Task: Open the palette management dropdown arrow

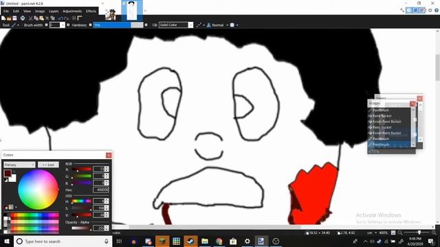Action: pyautogui.click(x=16, y=207)
